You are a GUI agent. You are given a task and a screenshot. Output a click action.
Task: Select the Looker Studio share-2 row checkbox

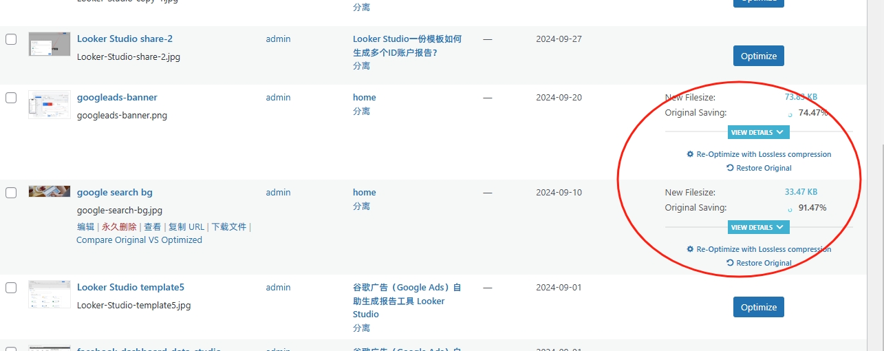(x=11, y=39)
